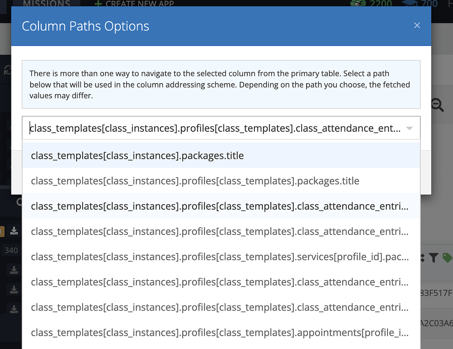Click the graduation cap icon next to 700
Viewport: 453px width, 349px height.
click(x=410, y=4)
